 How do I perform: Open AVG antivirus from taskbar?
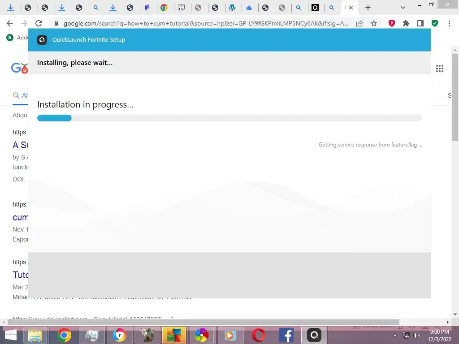point(174,335)
